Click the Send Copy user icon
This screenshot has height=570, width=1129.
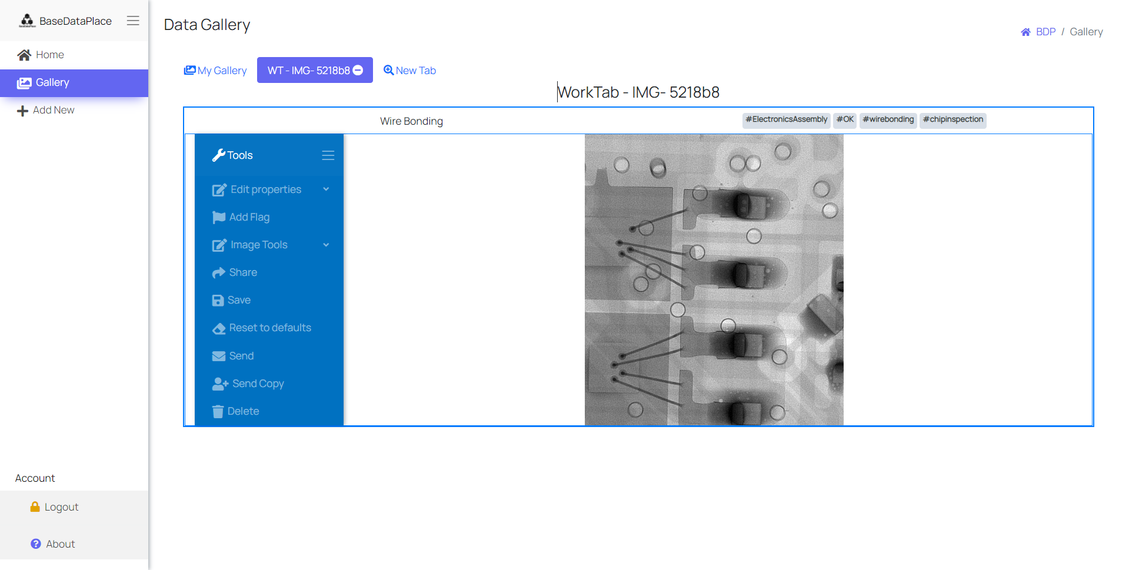pyautogui.click(x=219, y=384)
